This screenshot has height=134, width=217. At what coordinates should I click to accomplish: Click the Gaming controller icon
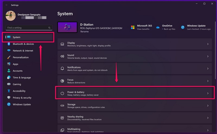tap(9, 84)
